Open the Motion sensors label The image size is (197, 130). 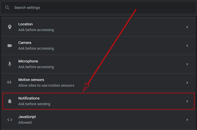[x=31, y=80]
